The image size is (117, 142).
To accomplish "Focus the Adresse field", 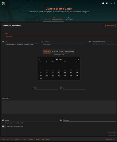I will pos(64,42).
